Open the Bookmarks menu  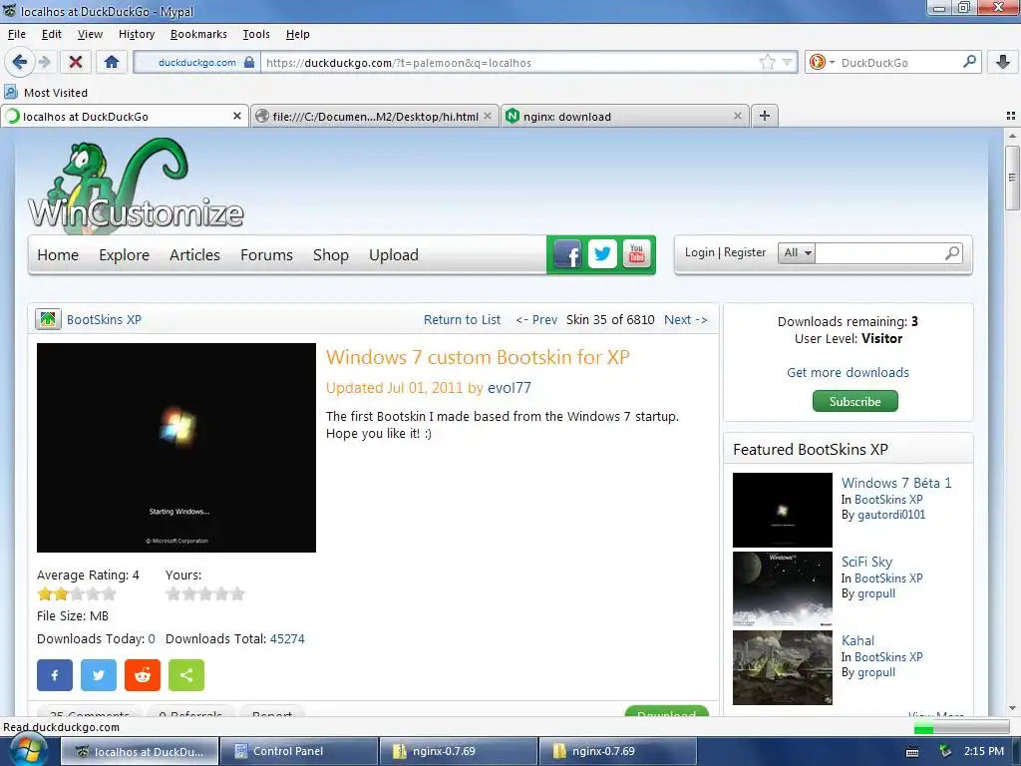coord(198,34)
